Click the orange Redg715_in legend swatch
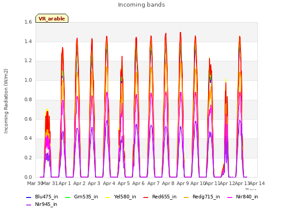 click(186, 197)
